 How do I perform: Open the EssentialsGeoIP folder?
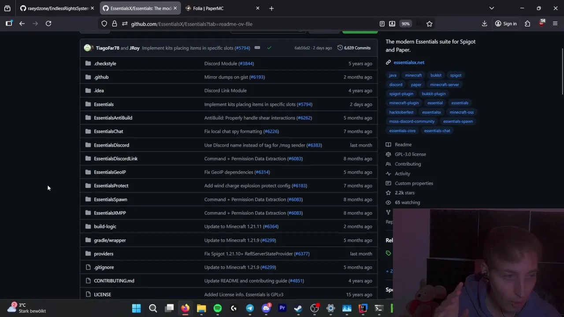pos(110,172)
